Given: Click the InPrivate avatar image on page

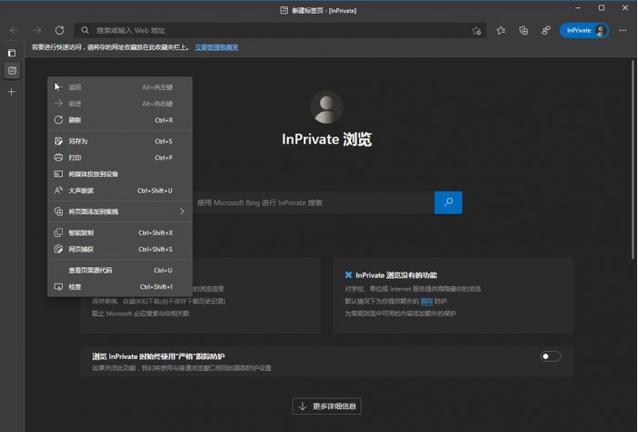Looking at the screenshot, I should point(326,108).
